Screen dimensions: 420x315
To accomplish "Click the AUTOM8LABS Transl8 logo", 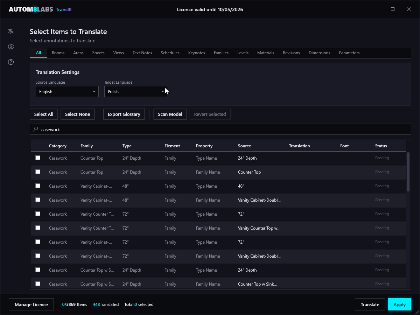I will point(40,9).
